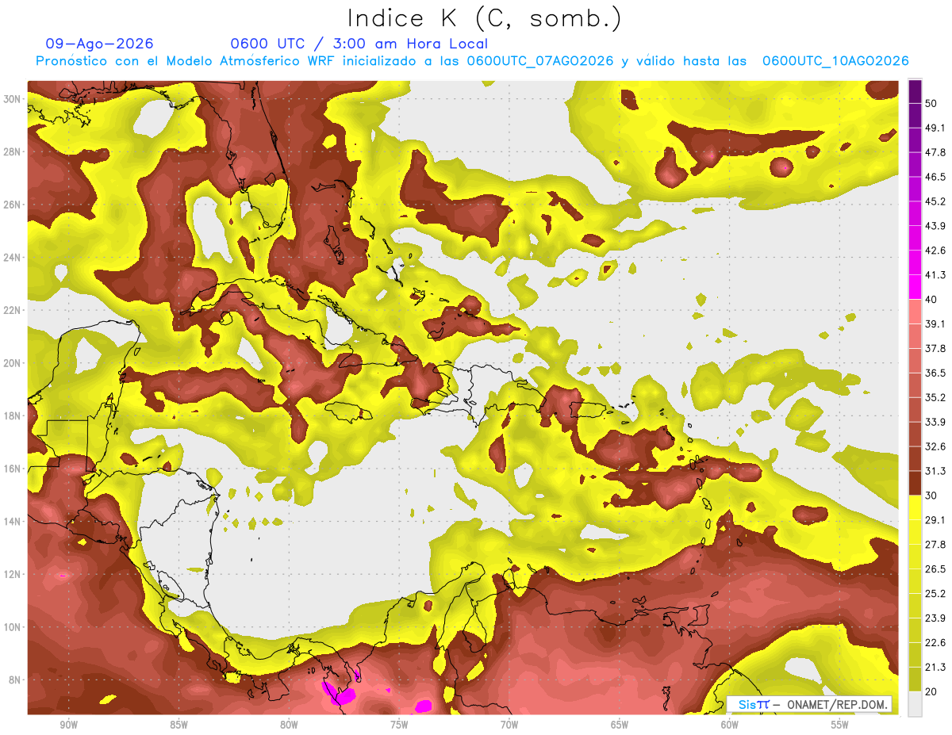Click the latitude label '18N'
This screenshot has width=952, height=735.
[13, 416]
